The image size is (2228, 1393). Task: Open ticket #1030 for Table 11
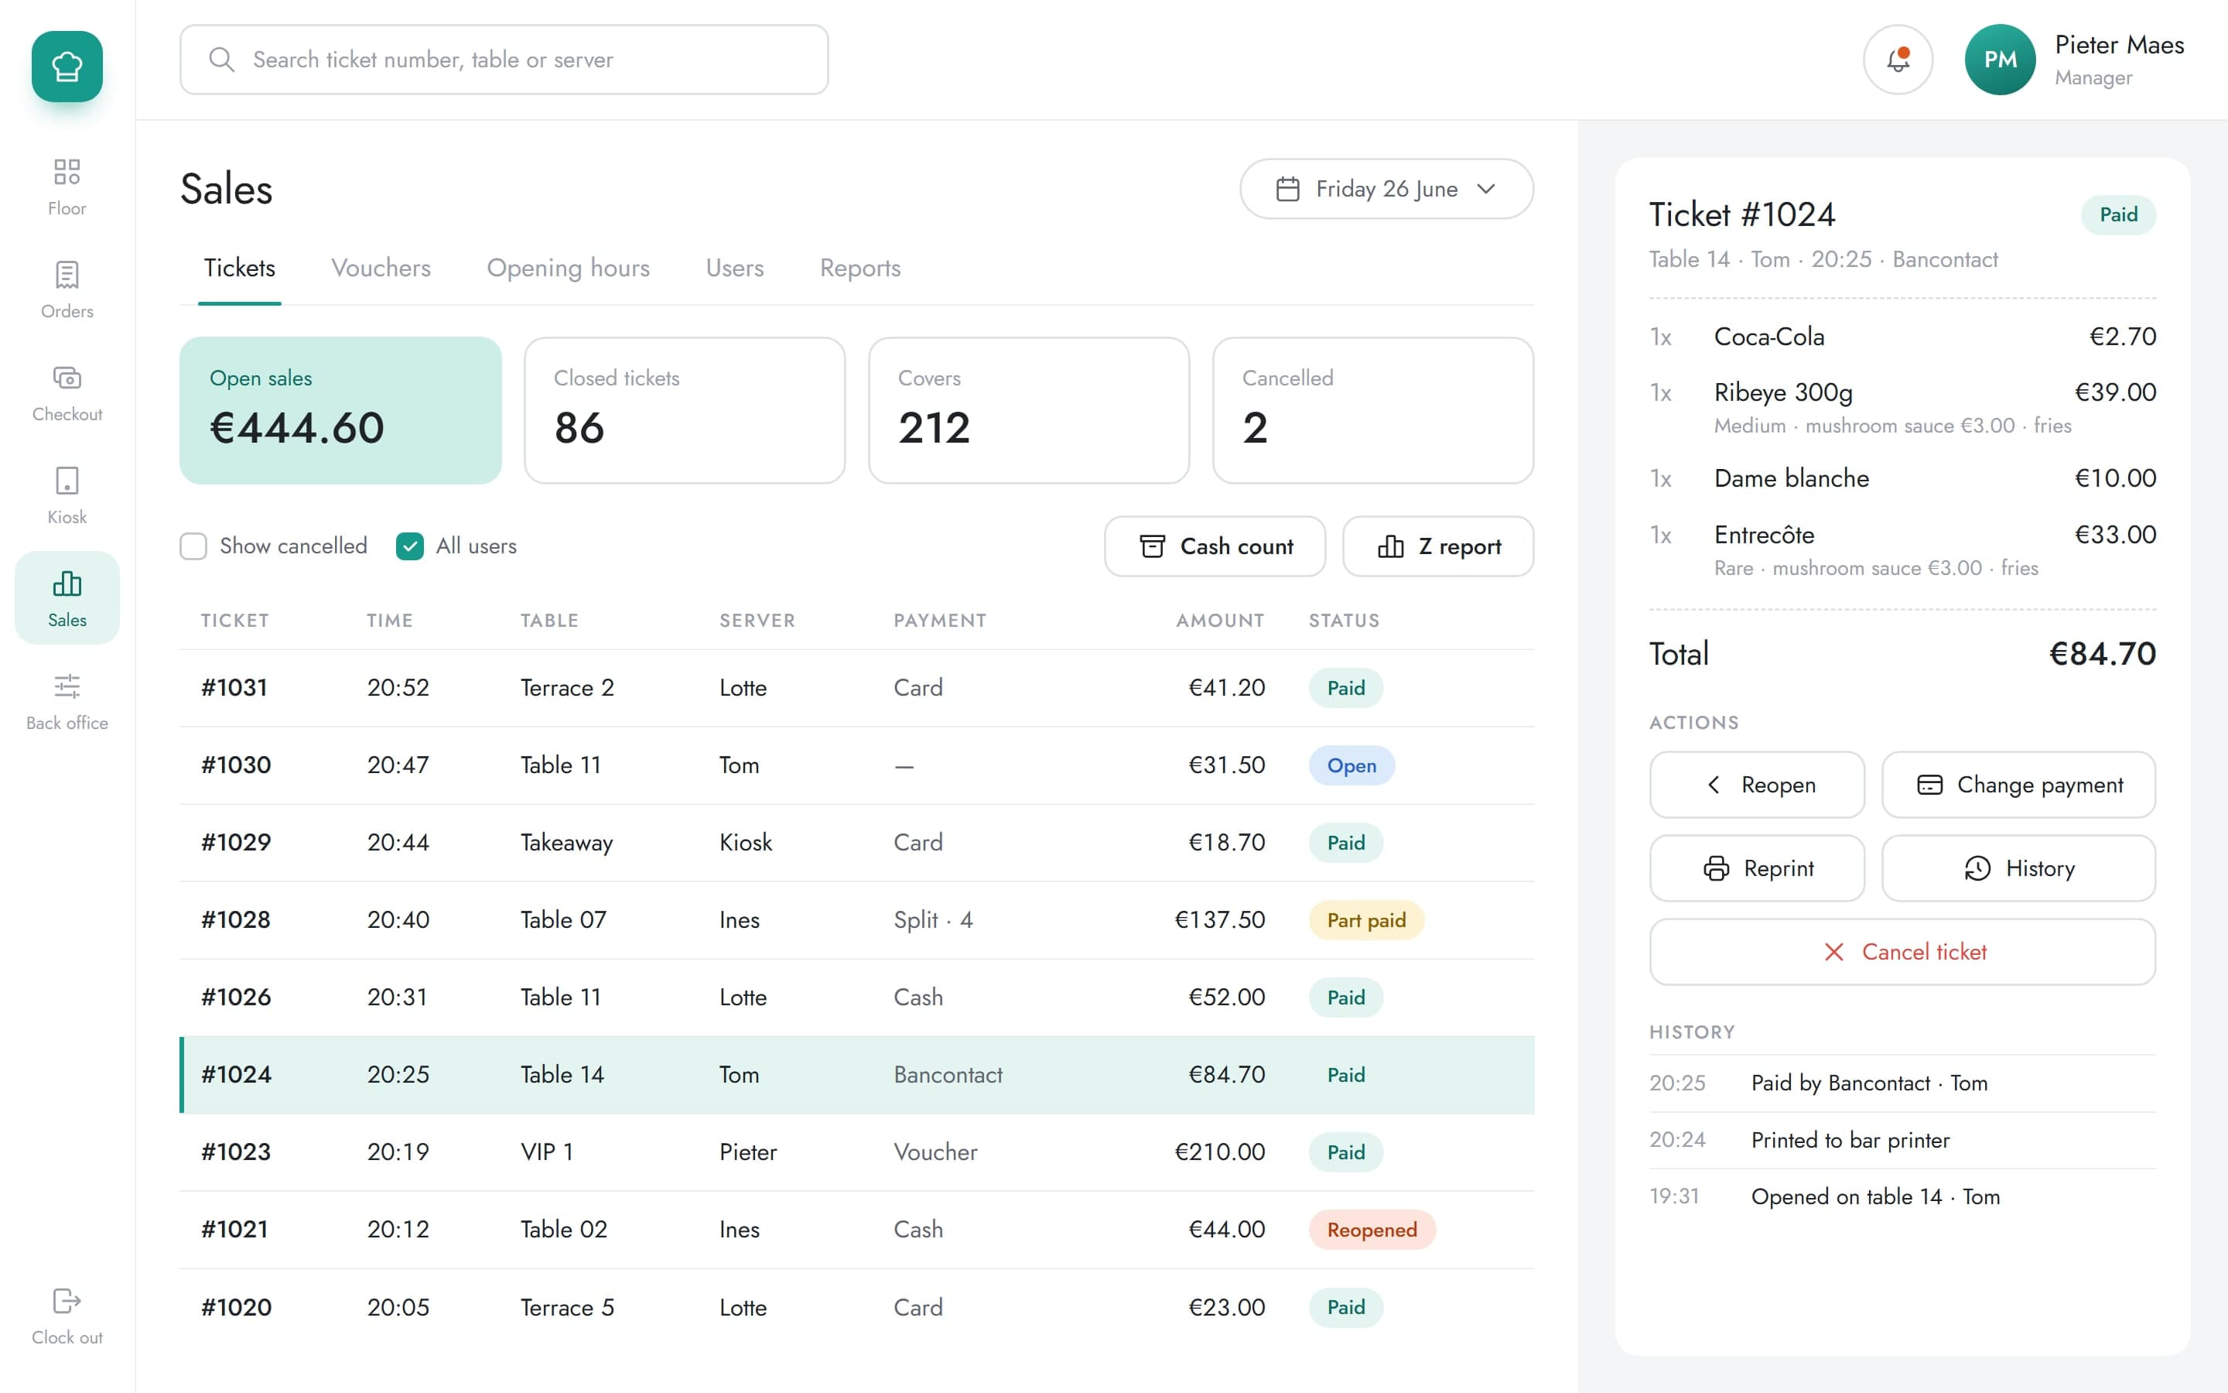(856, 765)
